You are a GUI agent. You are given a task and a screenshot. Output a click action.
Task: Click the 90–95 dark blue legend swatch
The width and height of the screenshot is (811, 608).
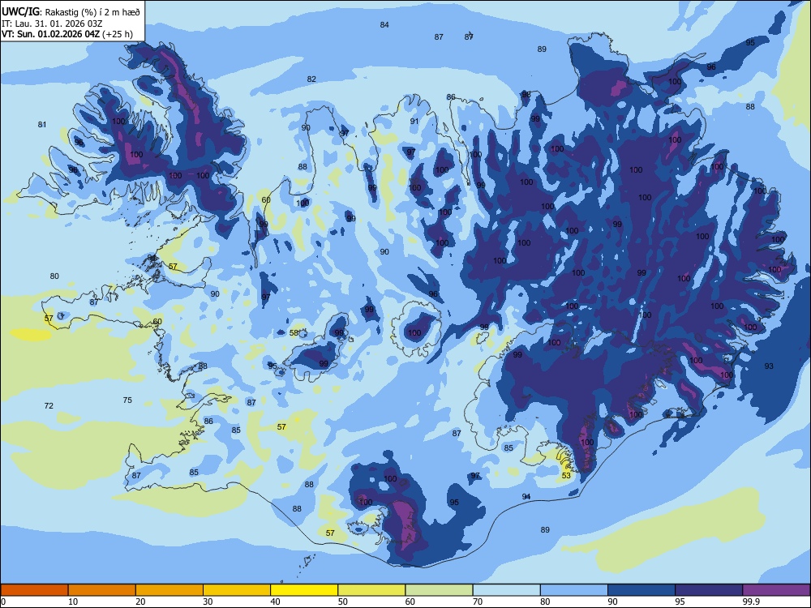(x=642, y=590)
